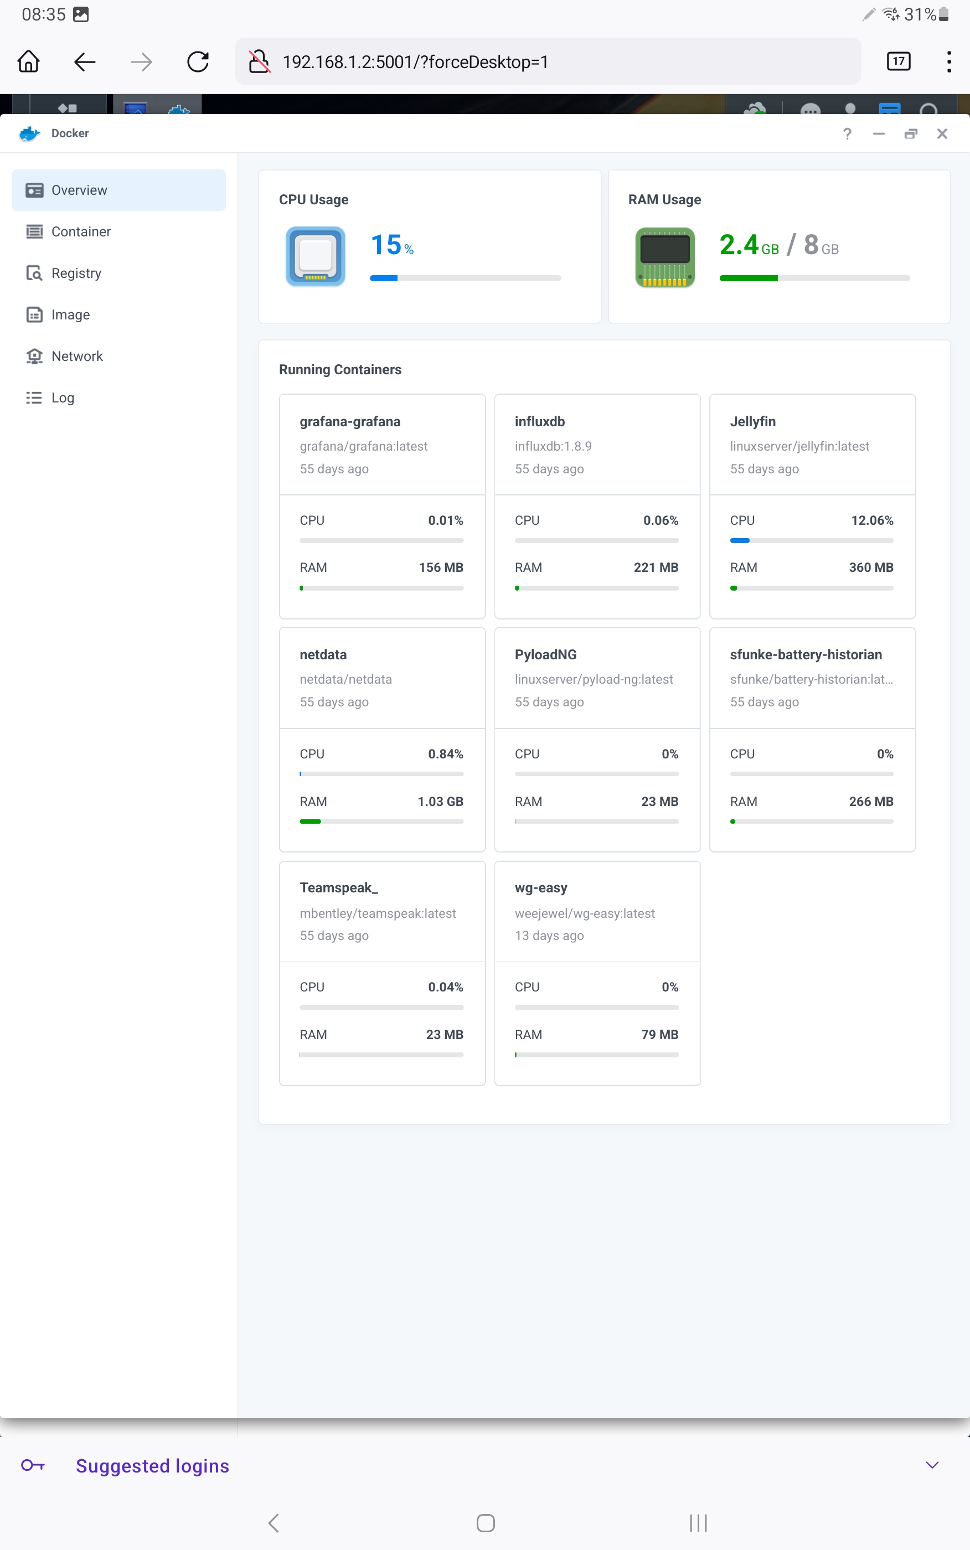Click the 12.06% CPU value

tap(872, 520)
